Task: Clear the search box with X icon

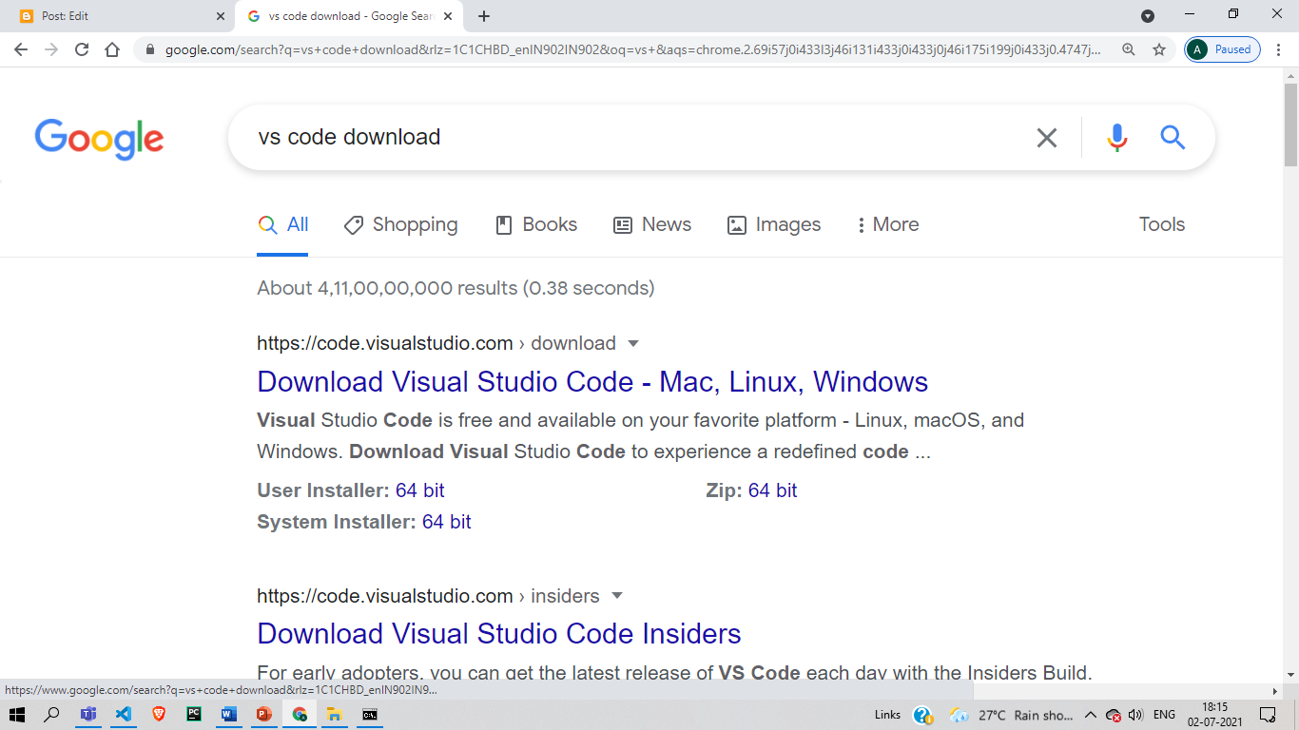Action: click(x=1046, y=138)
